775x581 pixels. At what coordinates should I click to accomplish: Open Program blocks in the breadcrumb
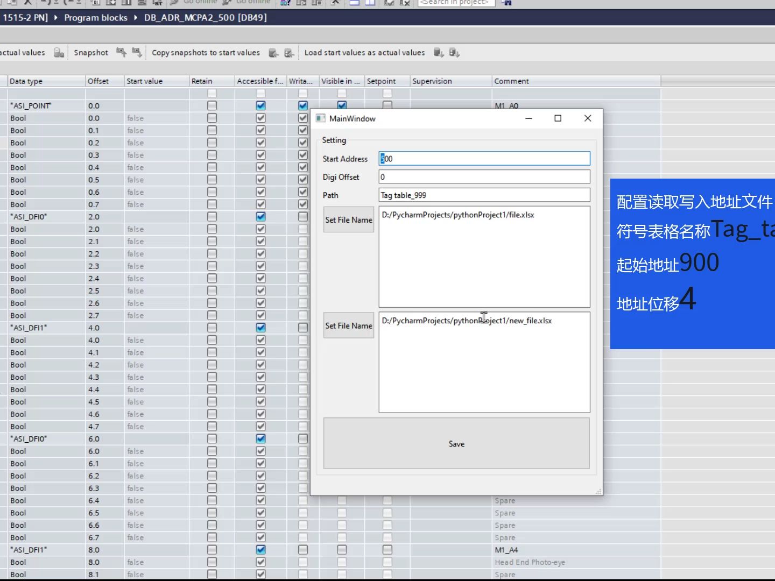[x=96, y=17]
